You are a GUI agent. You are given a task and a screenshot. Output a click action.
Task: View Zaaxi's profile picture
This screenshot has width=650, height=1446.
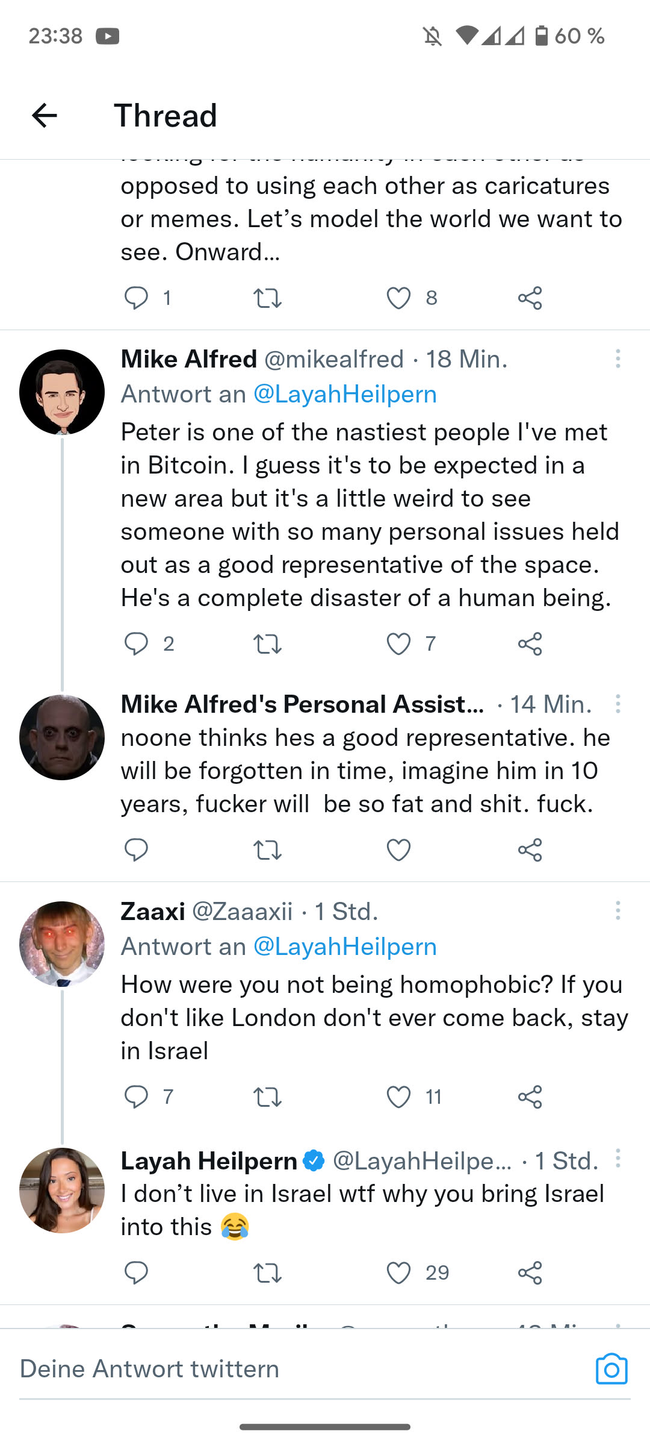point(62,944)
